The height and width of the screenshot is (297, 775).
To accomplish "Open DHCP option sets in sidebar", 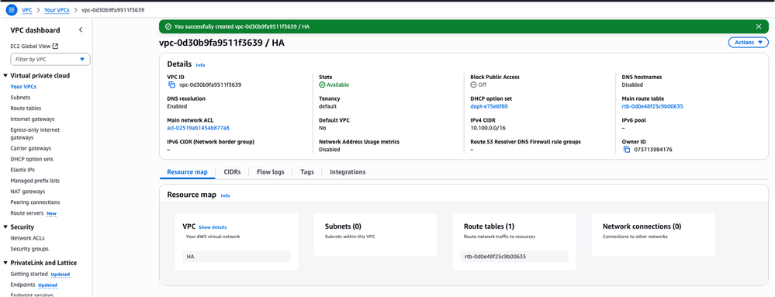I will pyautogui.click(x=32, y=159).
